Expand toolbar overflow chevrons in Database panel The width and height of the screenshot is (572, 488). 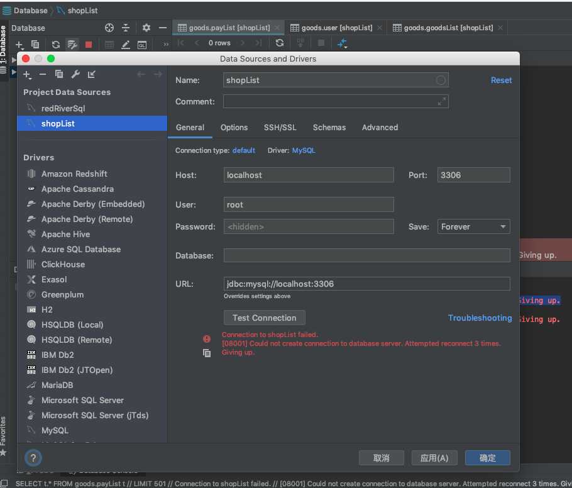coord(166,44)
